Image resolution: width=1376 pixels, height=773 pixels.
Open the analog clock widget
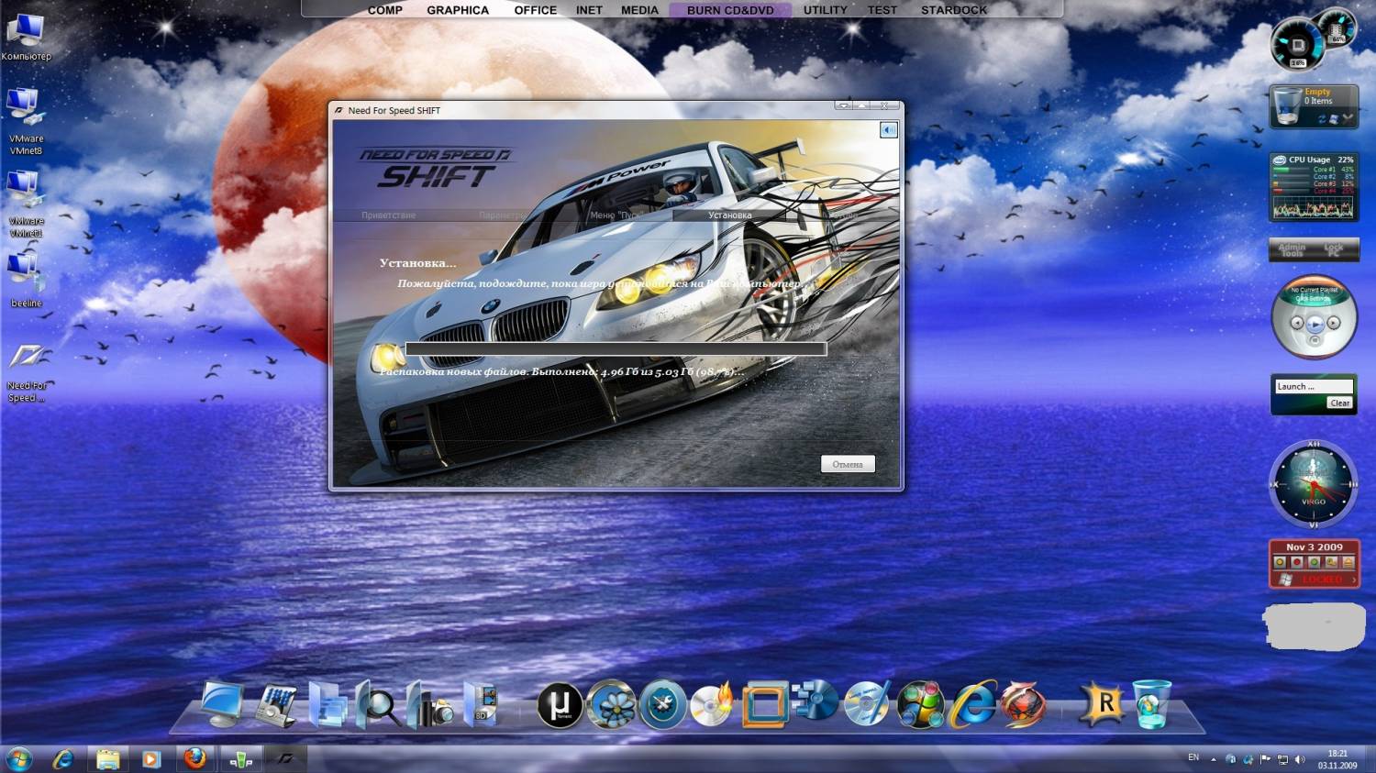pyautogui.click(x=1314, y=484)
